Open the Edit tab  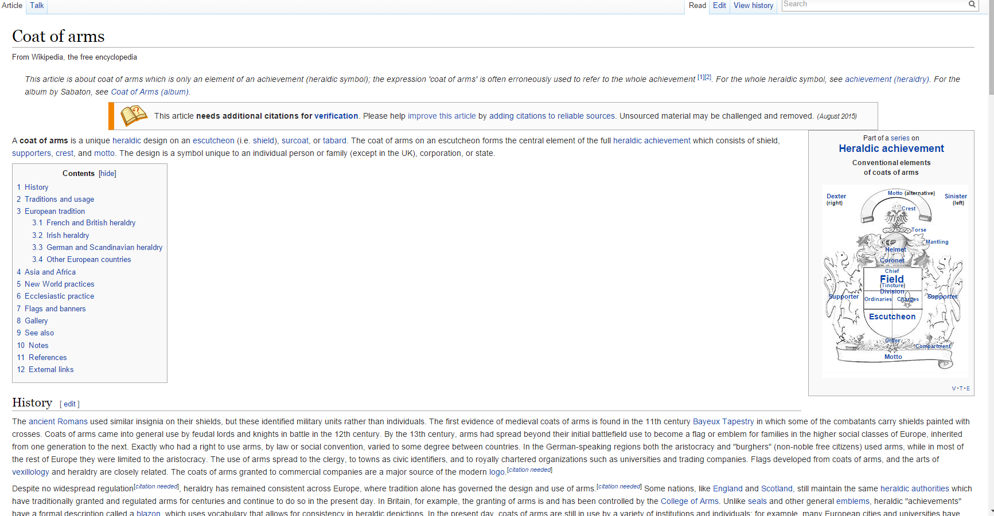click(719, 6)
